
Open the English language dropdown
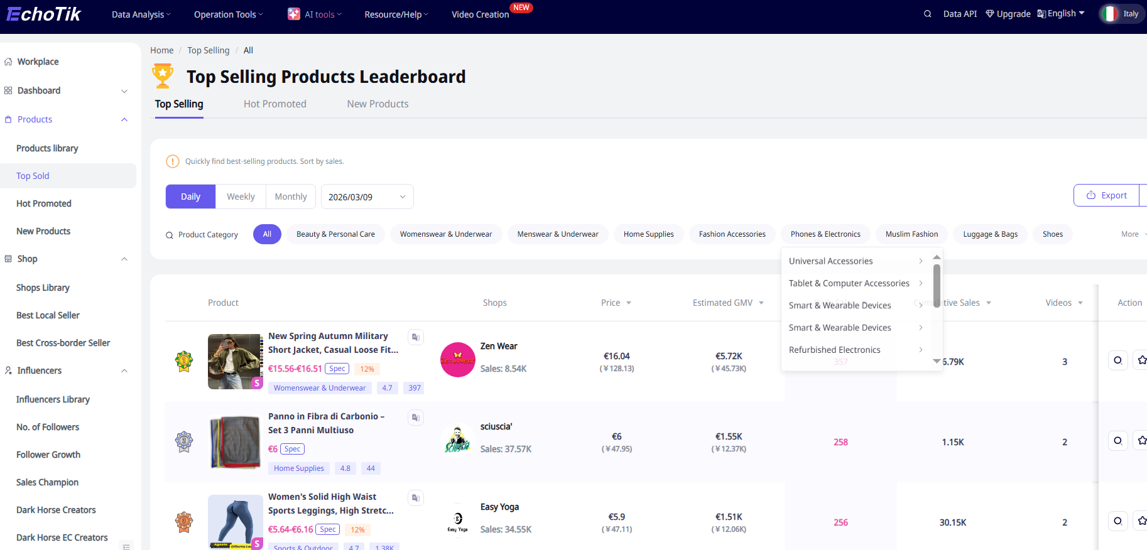tap(1061, 14)
